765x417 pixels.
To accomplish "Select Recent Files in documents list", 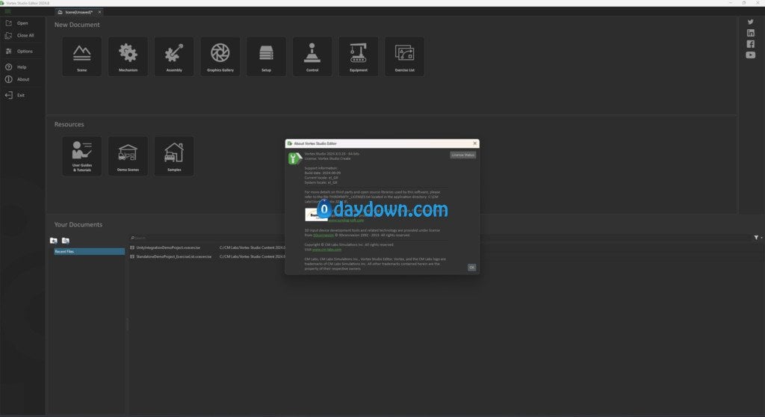I will 90,251.
